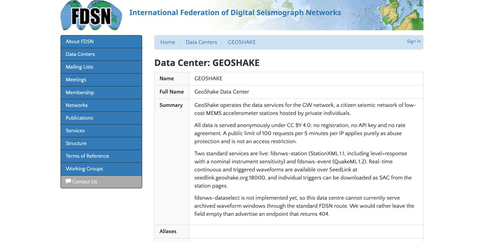Click the Home breadcrumb link

point(168,42)
